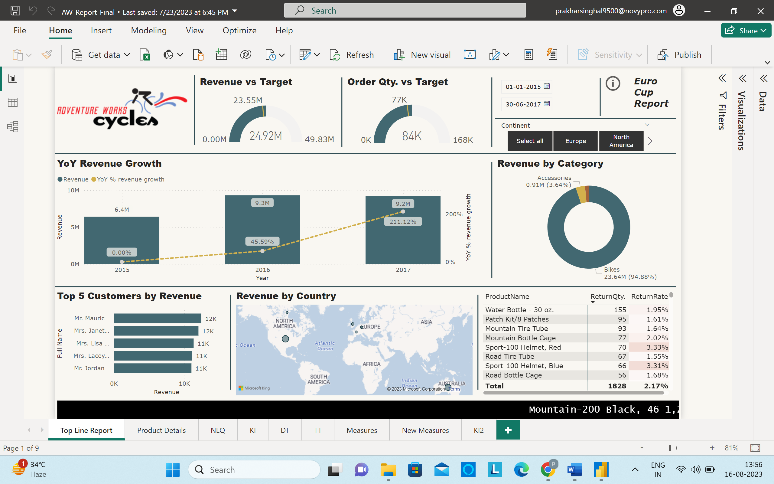The width and height of the screenshot is (774, 484).
Task: Switch to Product Details page tab
Action: click(161, 430)
